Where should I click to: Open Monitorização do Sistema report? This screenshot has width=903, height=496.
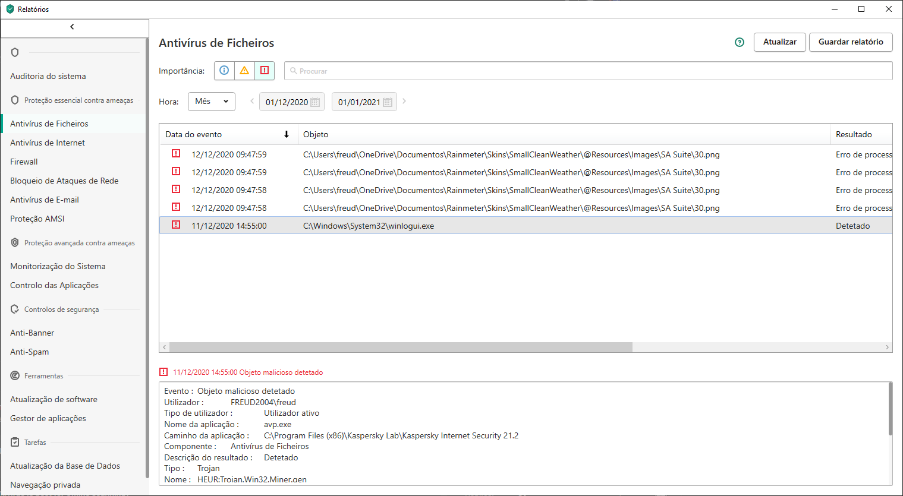point(58,266)
